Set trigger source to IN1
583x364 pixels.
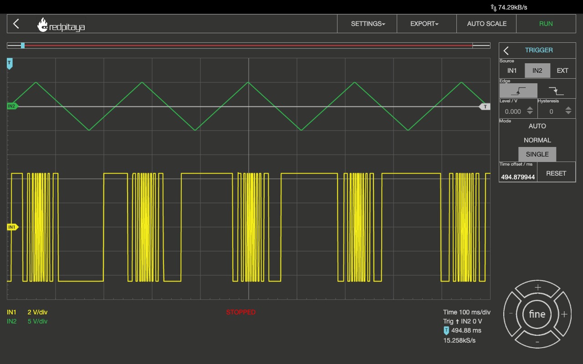point(512,71)
